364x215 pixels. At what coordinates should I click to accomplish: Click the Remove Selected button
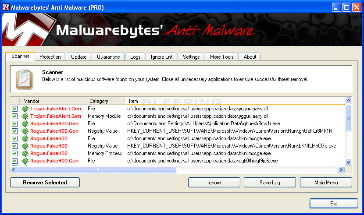click(45, 182)
